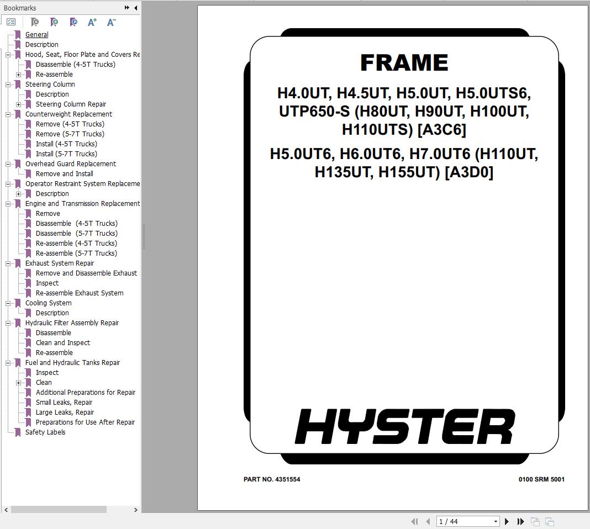Open Install (4-5T Trucks) bookmark

click(x=67, y=144)
